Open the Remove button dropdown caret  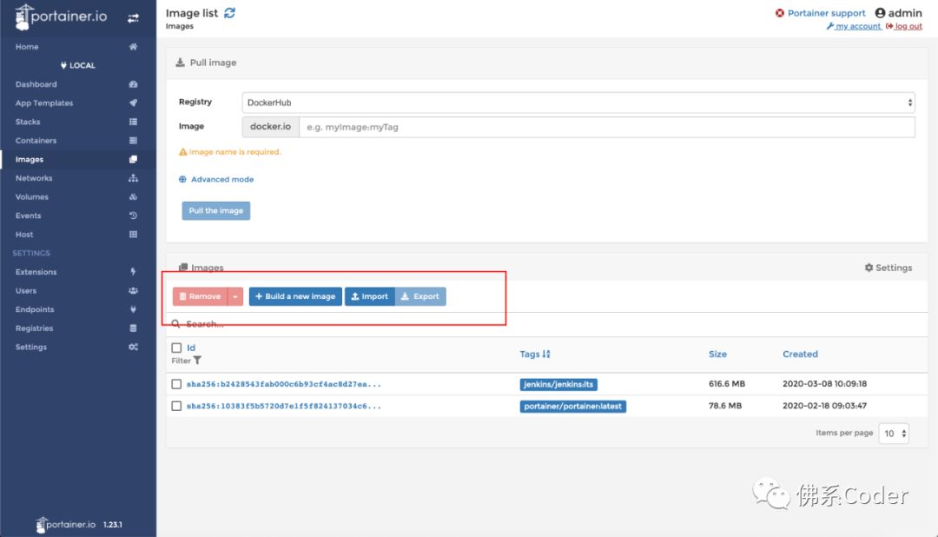235,296
